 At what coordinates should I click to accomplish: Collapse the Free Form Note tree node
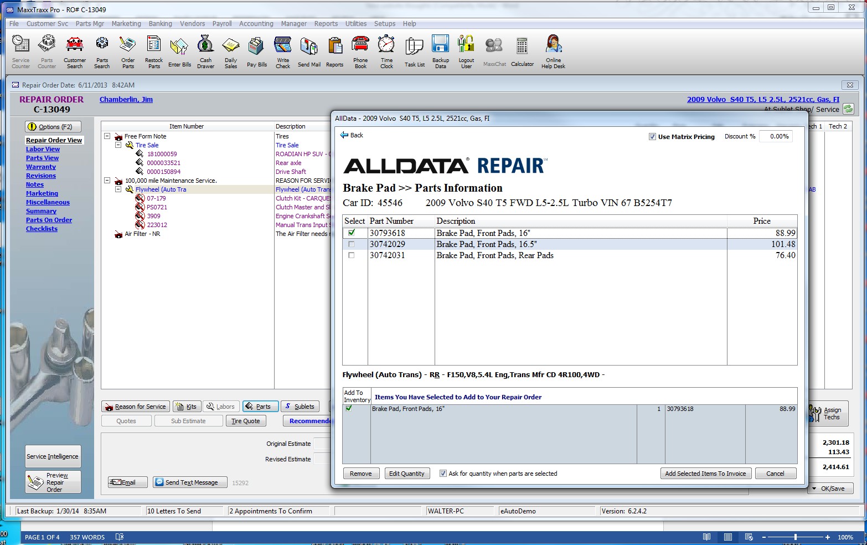click(107, 136)
